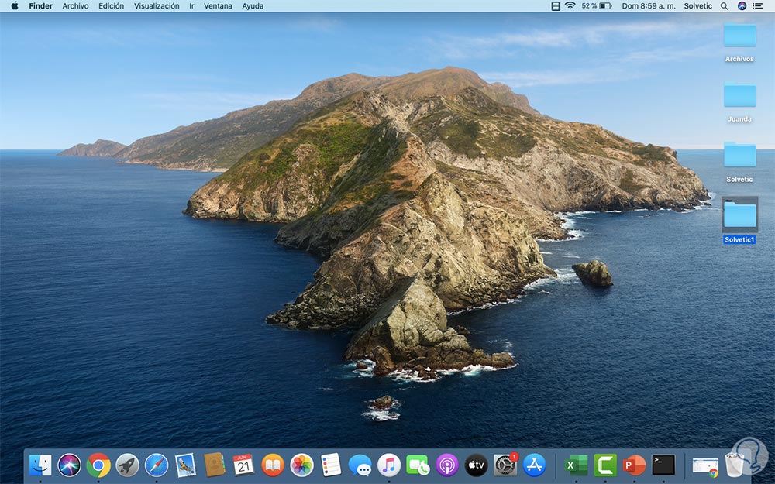Open Microsoft Excel from the Dock
Viewport: 775px width, 484px height.
(x=576, y=465)
